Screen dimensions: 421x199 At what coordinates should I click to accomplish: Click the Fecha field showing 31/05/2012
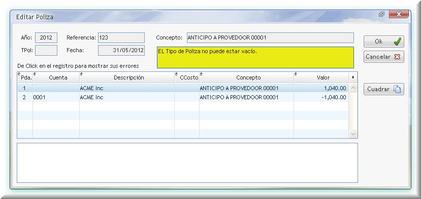point(121,50)
